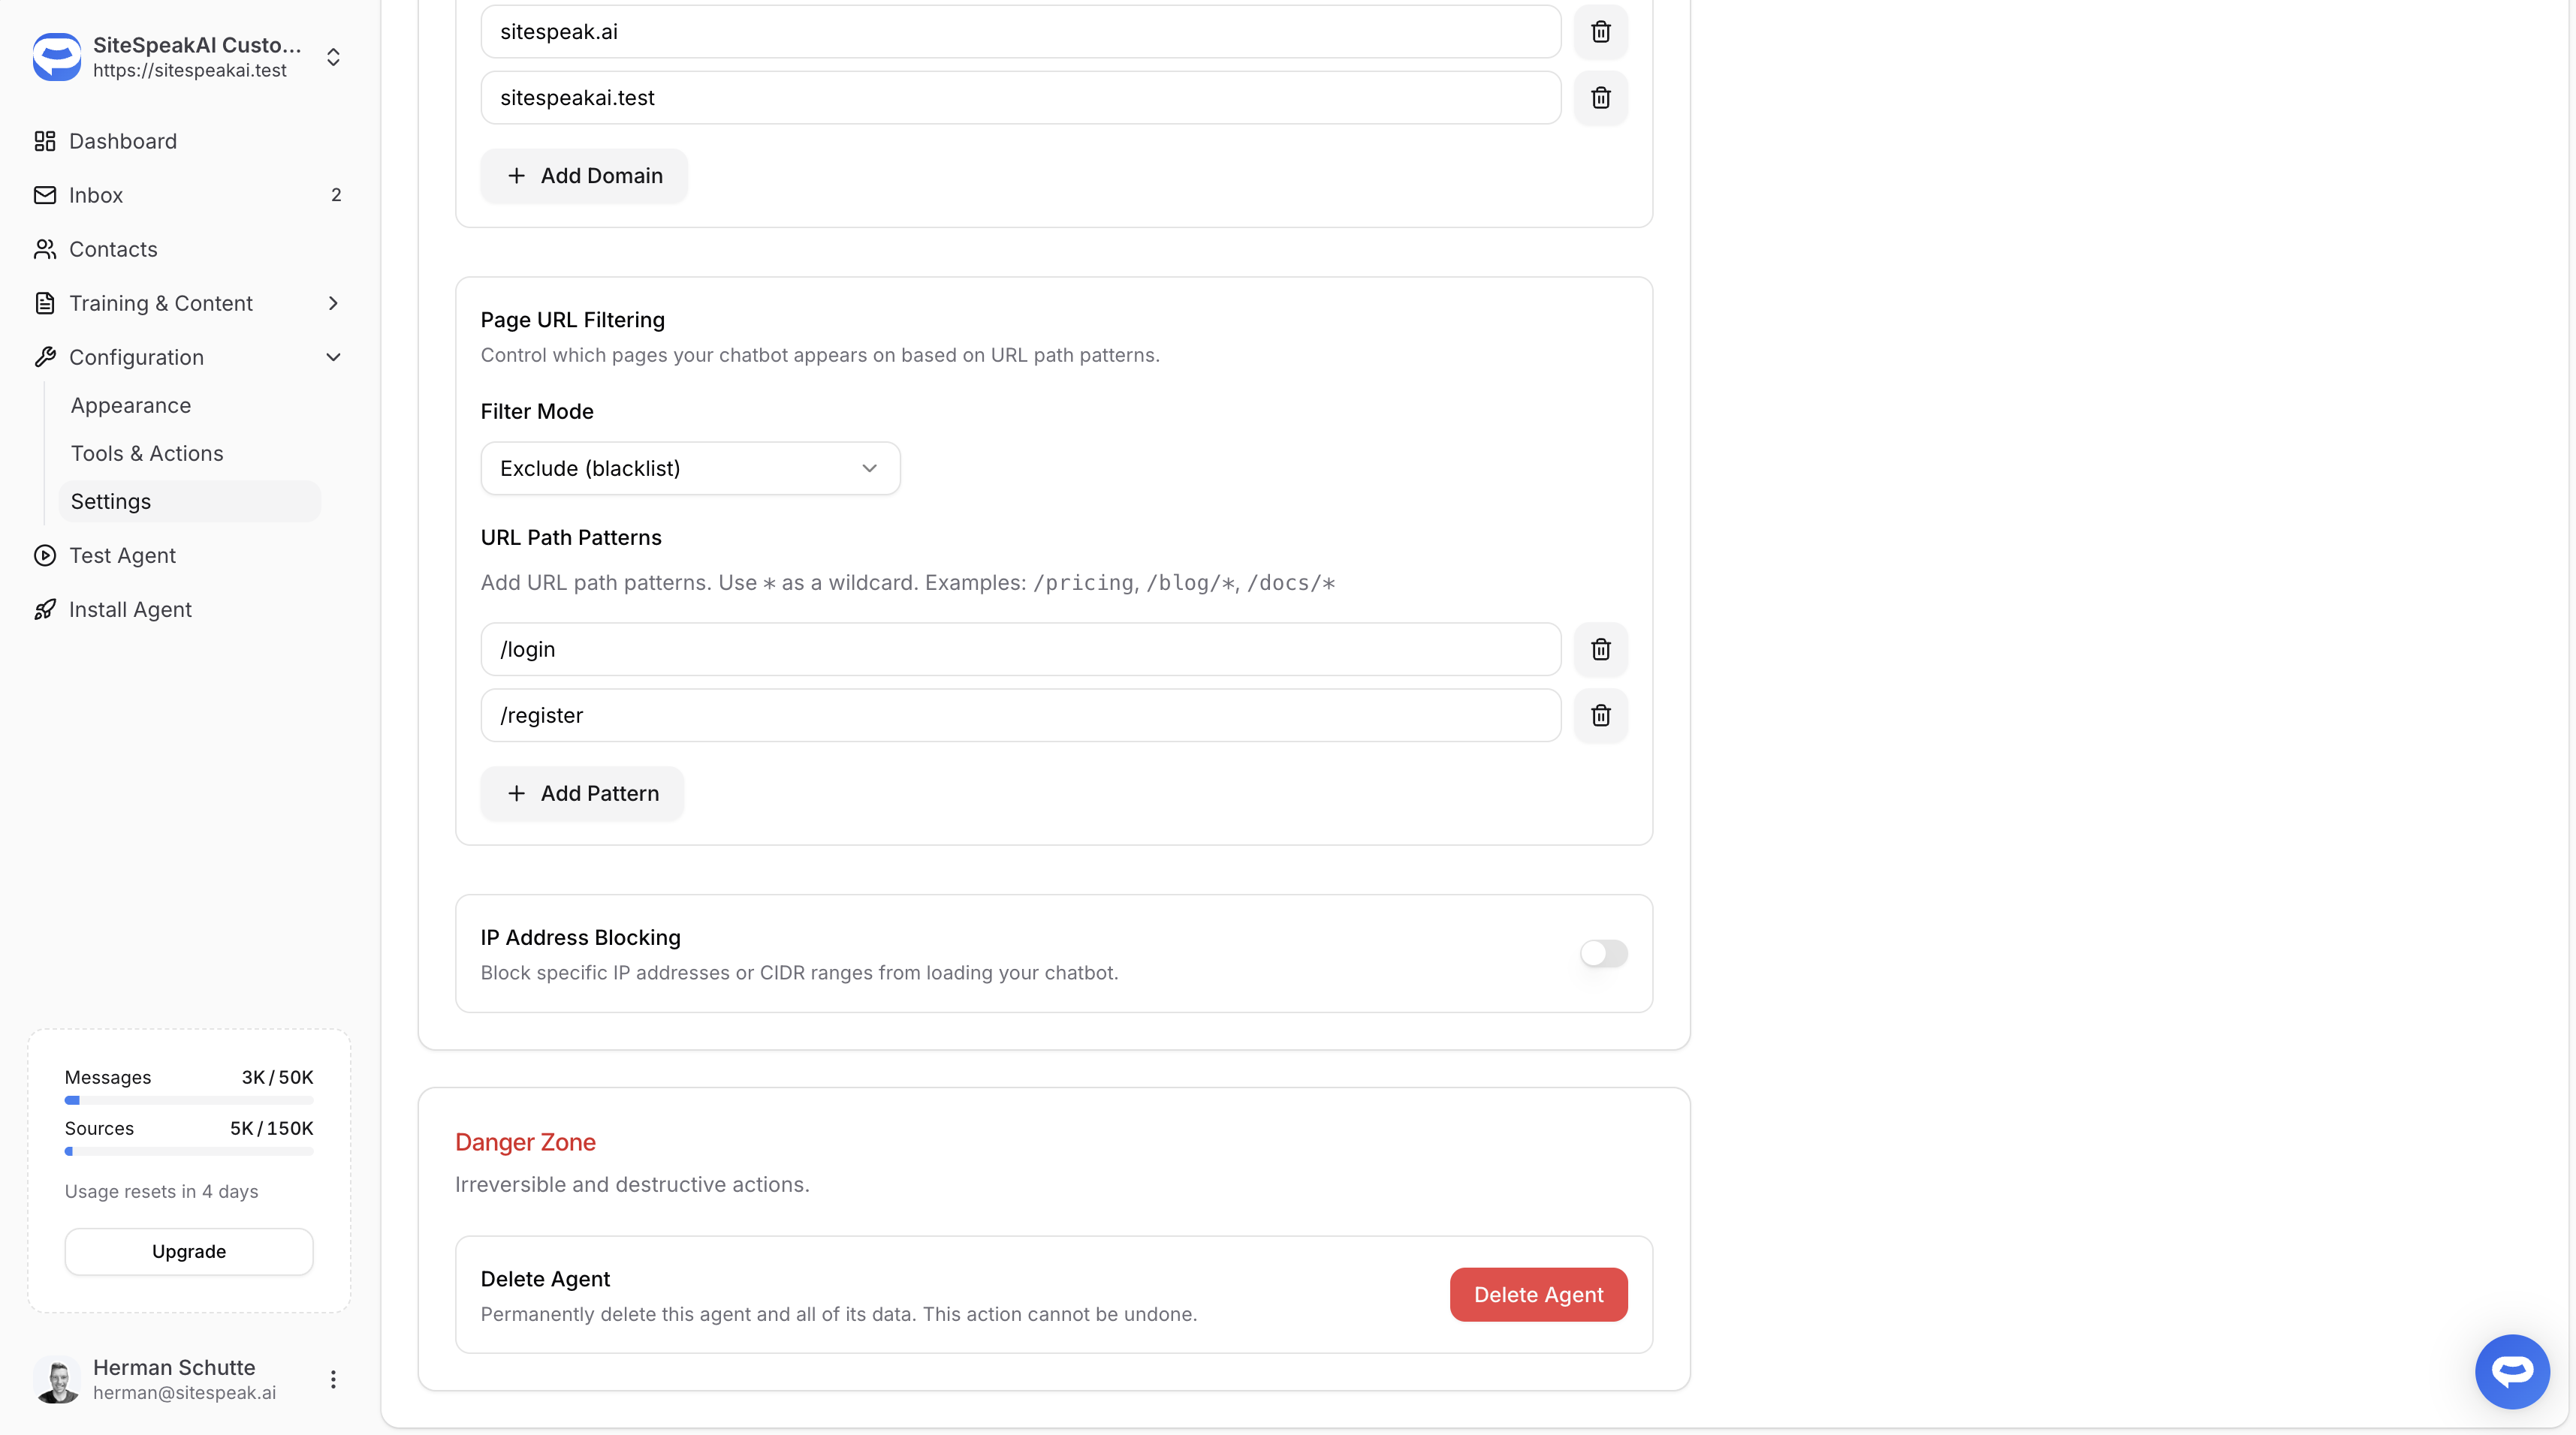This screenshot has height=1435, width=2576.
Task: Open Appearance settings
Action: point(189,405)
